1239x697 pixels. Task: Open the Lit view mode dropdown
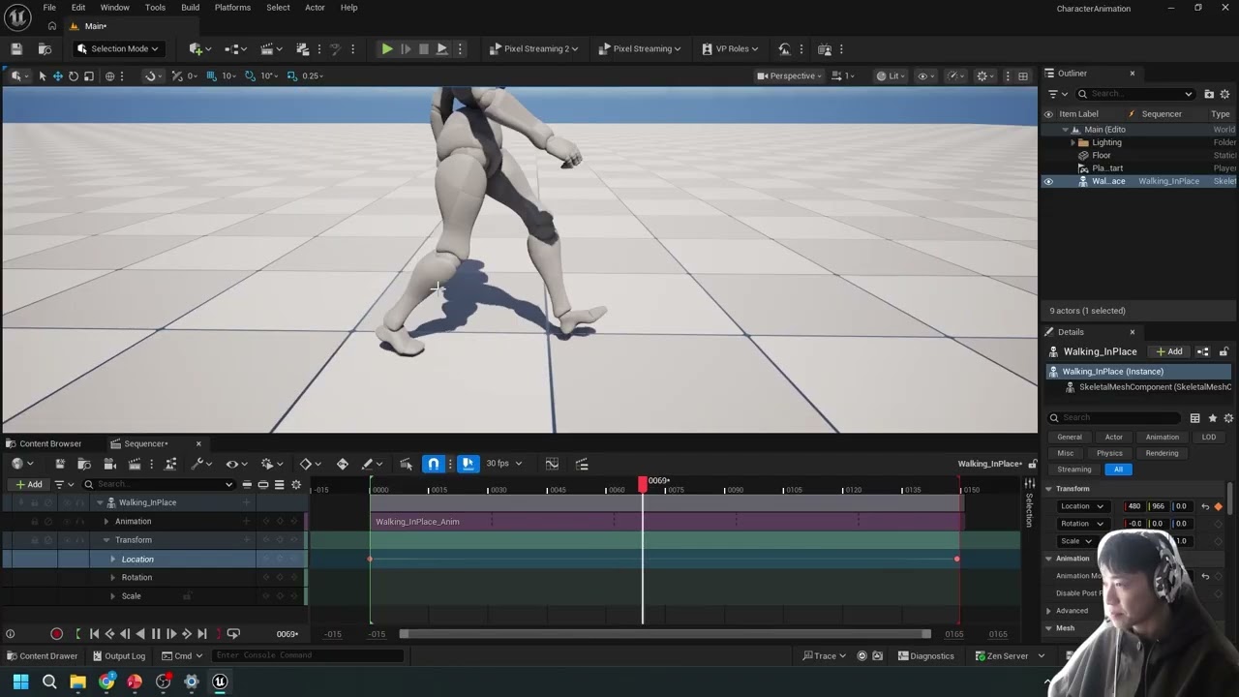(891, 76)
